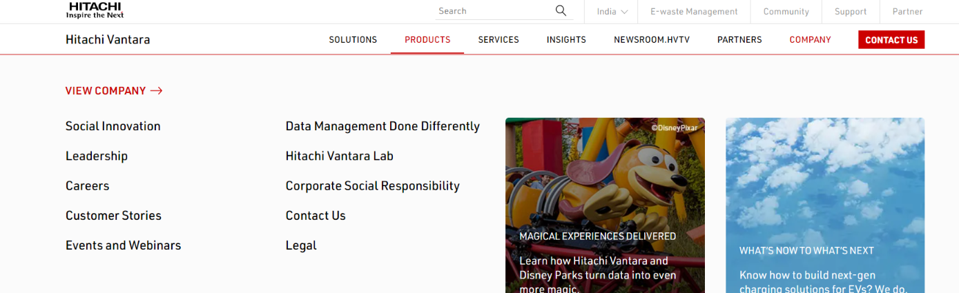
Task: Open Events and Webinars link
Action: (124, 245)
